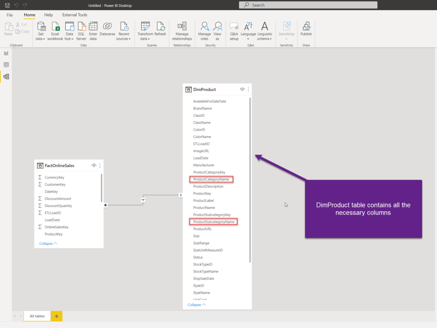Open the File menu

pos(10,15)
